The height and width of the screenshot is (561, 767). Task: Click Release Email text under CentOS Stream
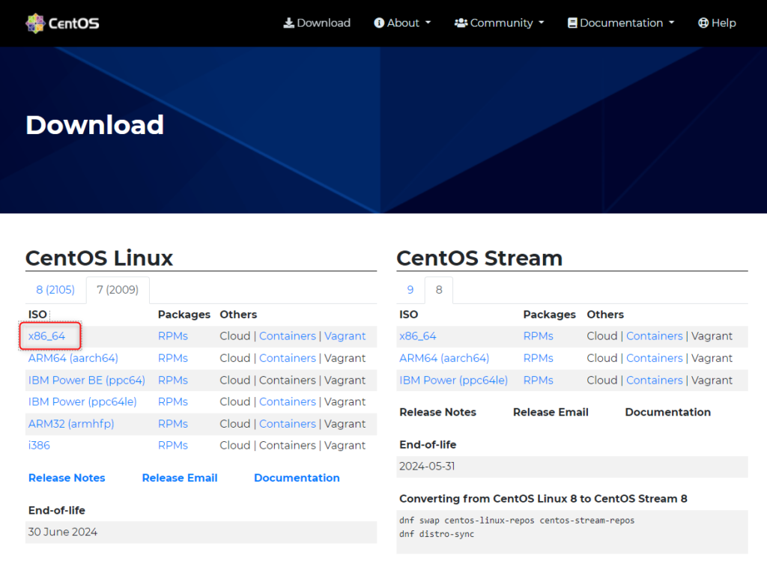(x=551, y=412)
